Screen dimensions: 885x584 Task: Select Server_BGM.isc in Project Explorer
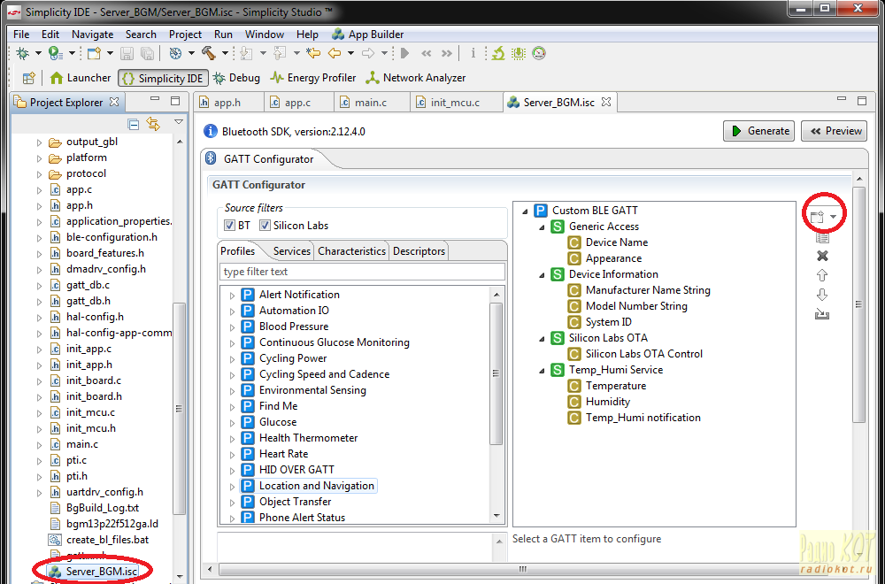coord(101,572)
